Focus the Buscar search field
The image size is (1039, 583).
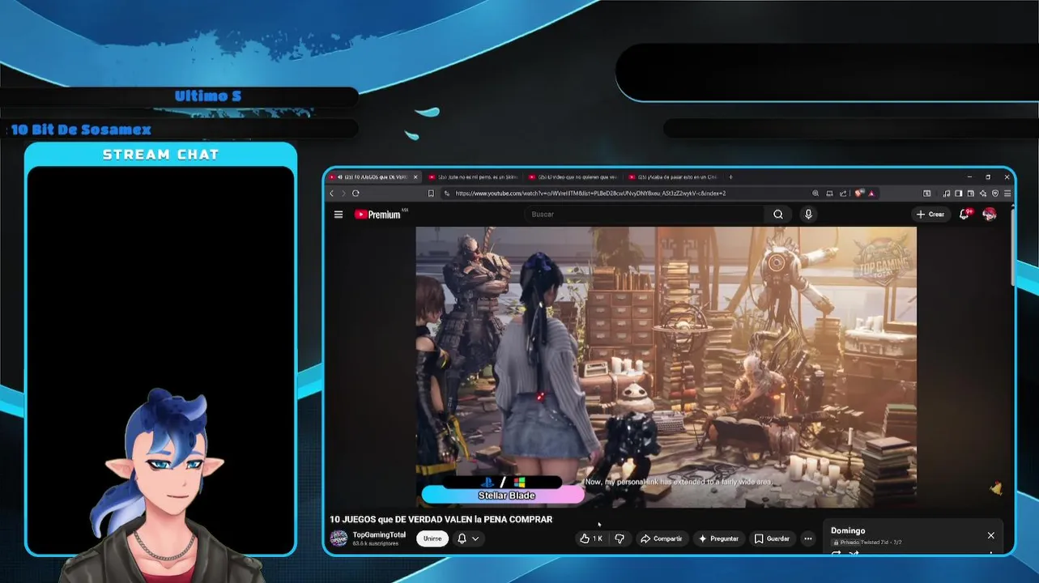(645, 215)
